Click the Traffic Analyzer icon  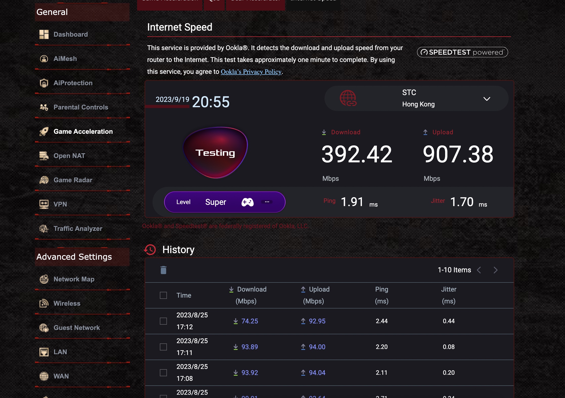point(44,229)
